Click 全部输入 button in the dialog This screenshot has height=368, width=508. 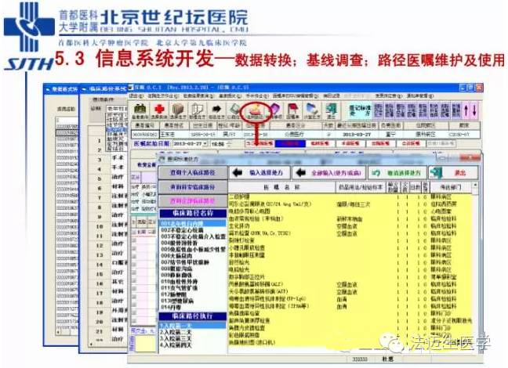(x=328, y=173)
